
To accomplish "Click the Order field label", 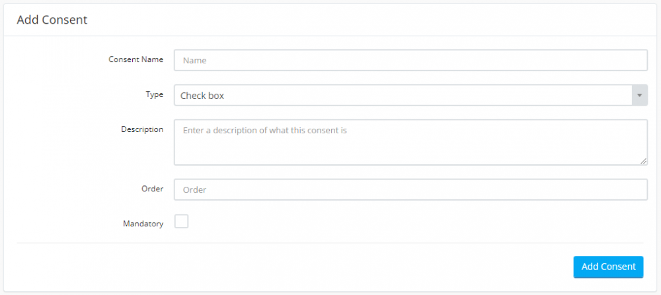I will click(x=152, y=189).
